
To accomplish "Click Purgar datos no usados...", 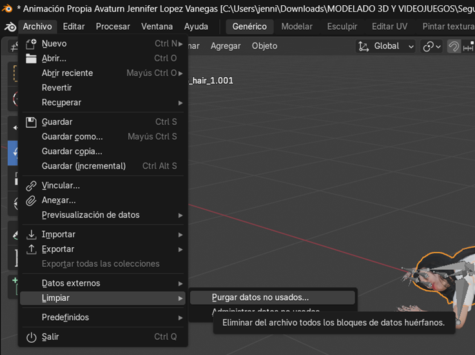I will [x=273, y=298].
